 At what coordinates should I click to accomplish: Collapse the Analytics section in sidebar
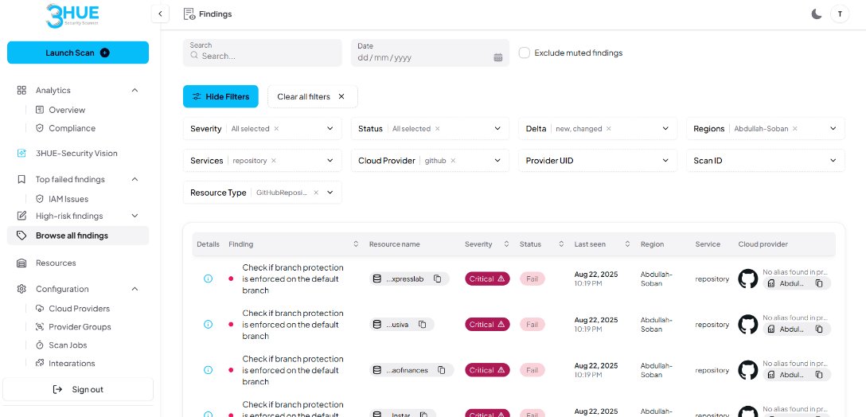[135, 91]
